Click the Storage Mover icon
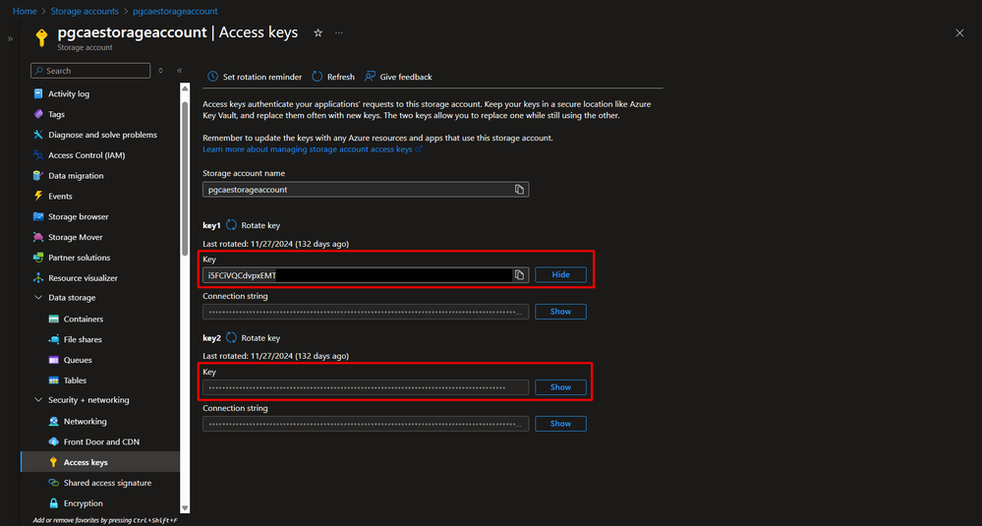 coord(38,237)
